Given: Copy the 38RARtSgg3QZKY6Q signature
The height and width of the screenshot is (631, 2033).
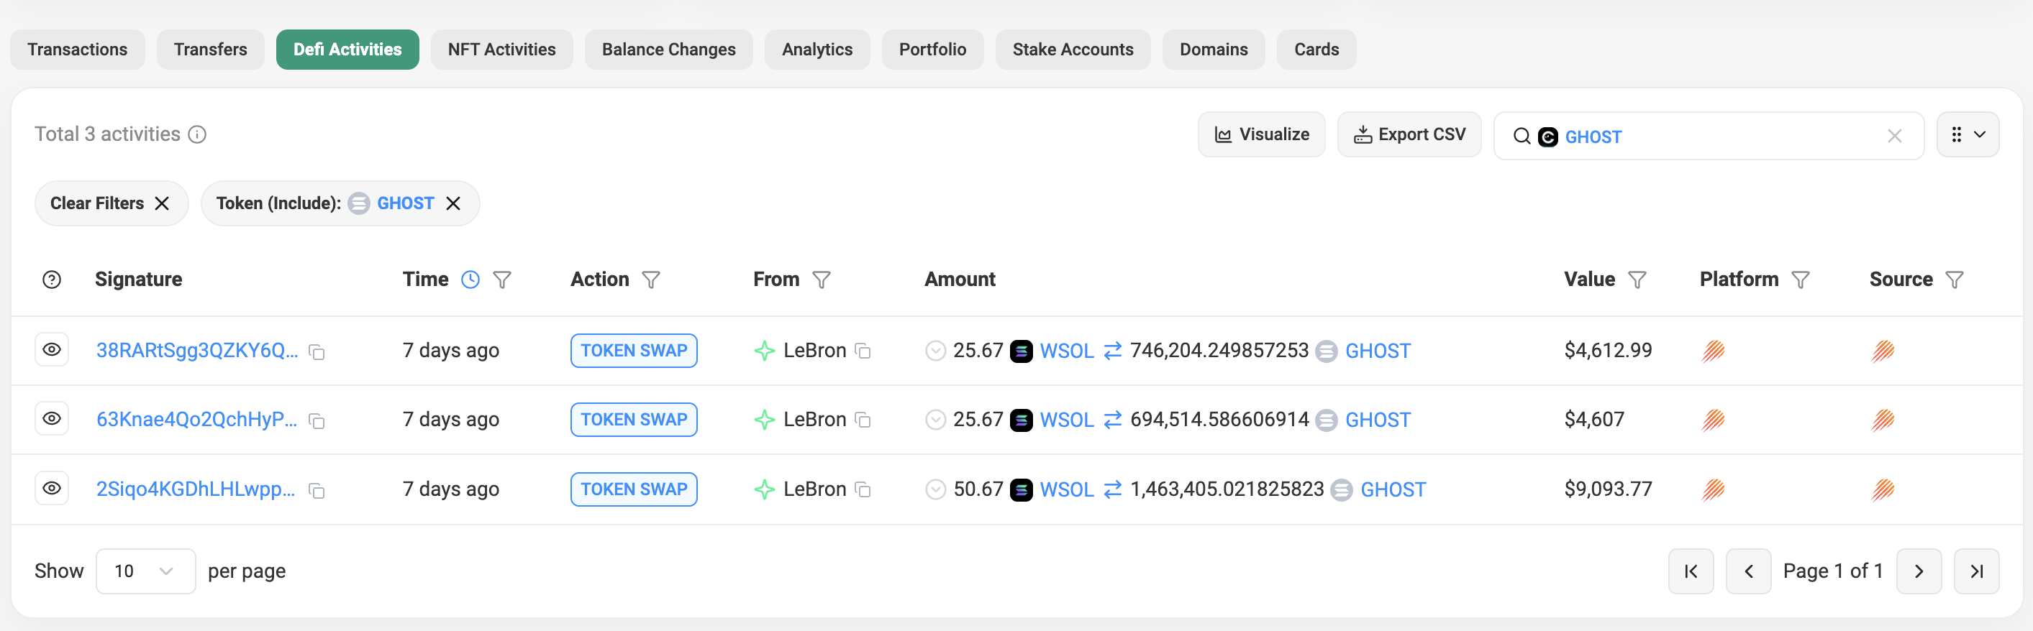Looking at the screenshot, I should pyautogui.click(x=317, y=351).
